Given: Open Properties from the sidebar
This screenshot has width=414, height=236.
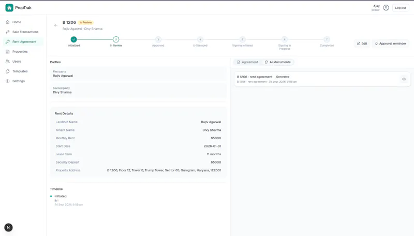Looking at the screenshot, I should 23,51.
